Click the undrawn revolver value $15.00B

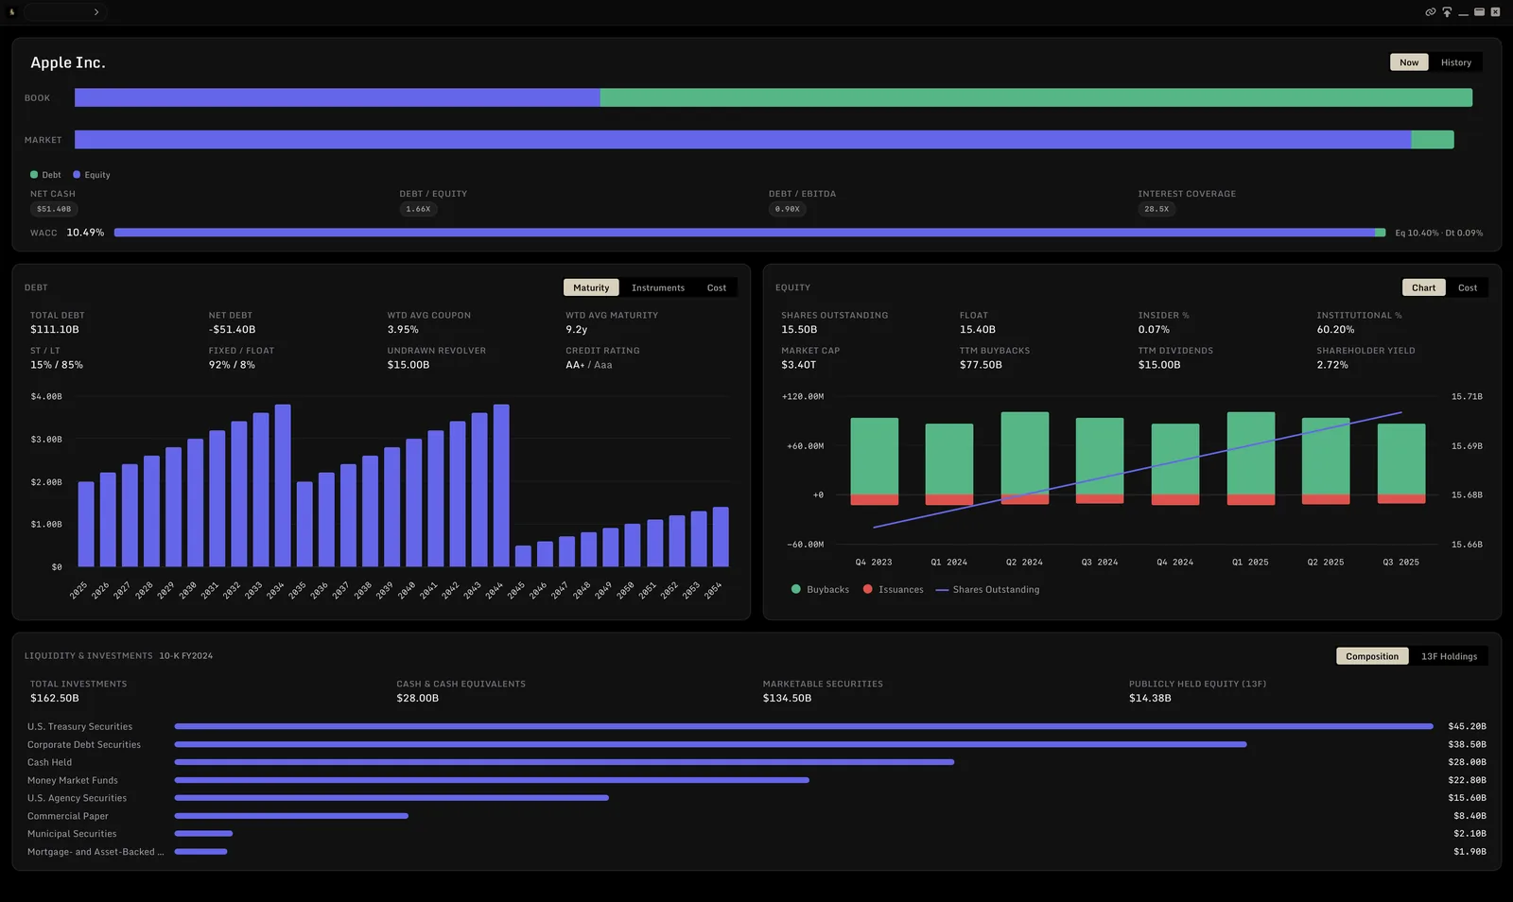click(x=409, y=365)
